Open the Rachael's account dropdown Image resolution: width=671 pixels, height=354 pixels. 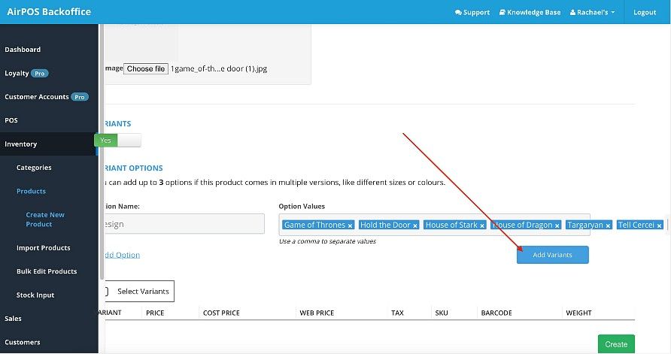(592, 12)
